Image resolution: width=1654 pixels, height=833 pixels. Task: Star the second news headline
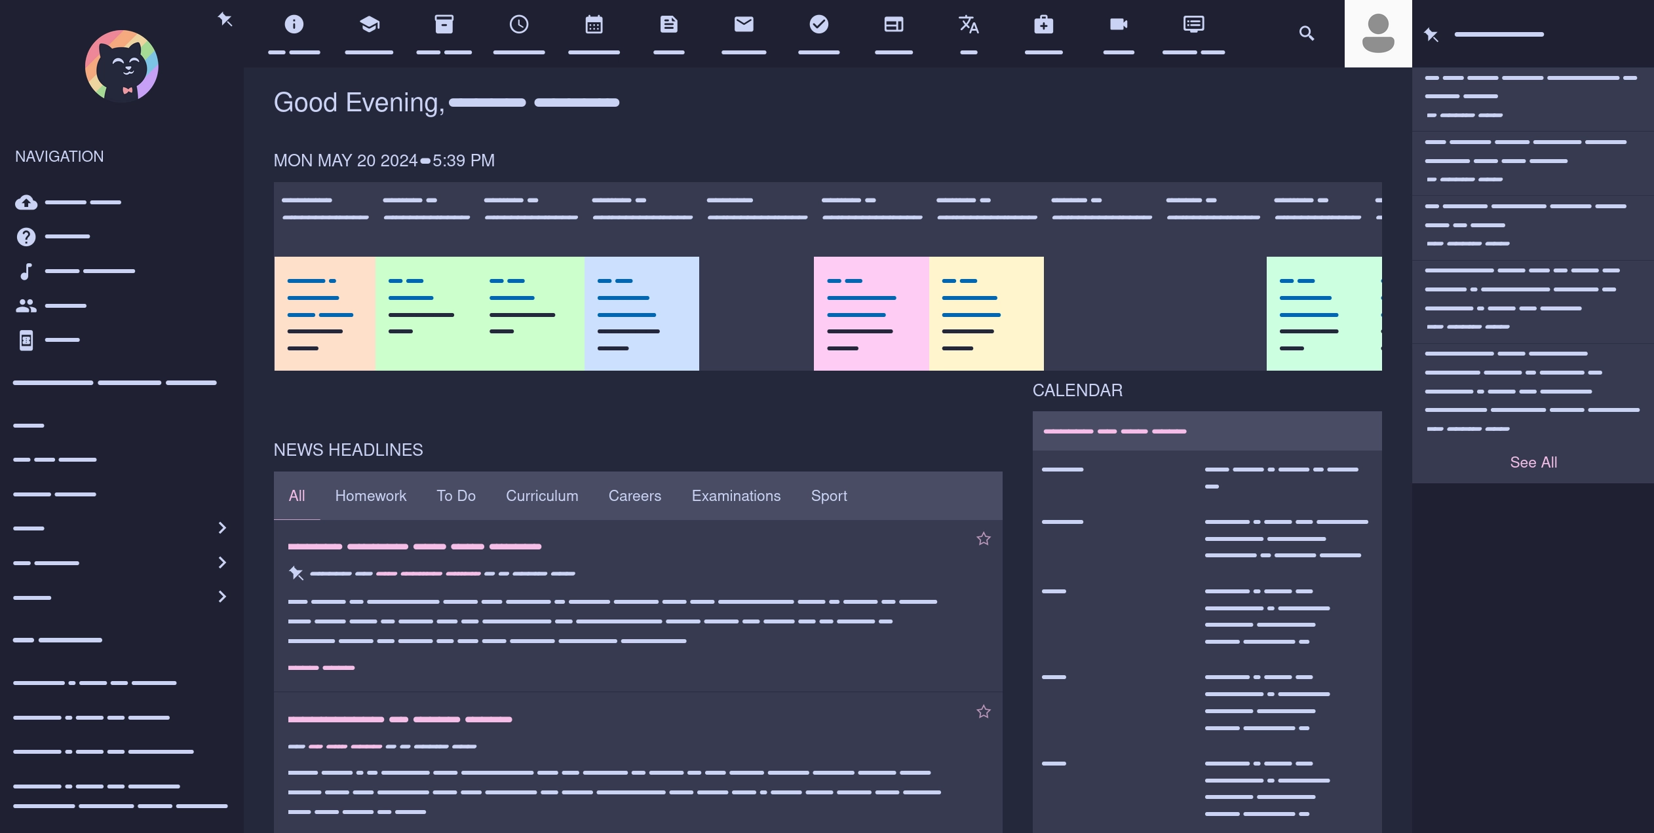983,712
